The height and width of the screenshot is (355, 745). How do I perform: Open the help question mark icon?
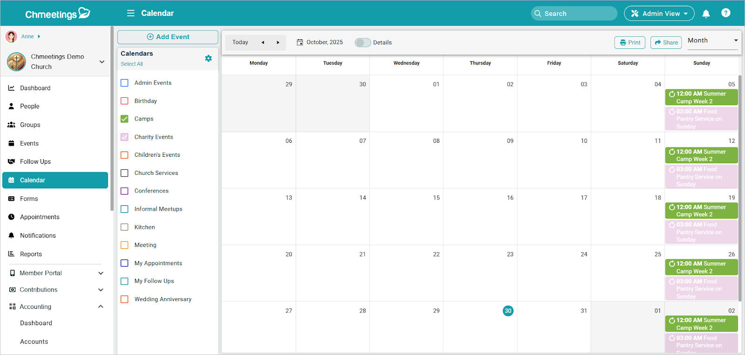725,13
